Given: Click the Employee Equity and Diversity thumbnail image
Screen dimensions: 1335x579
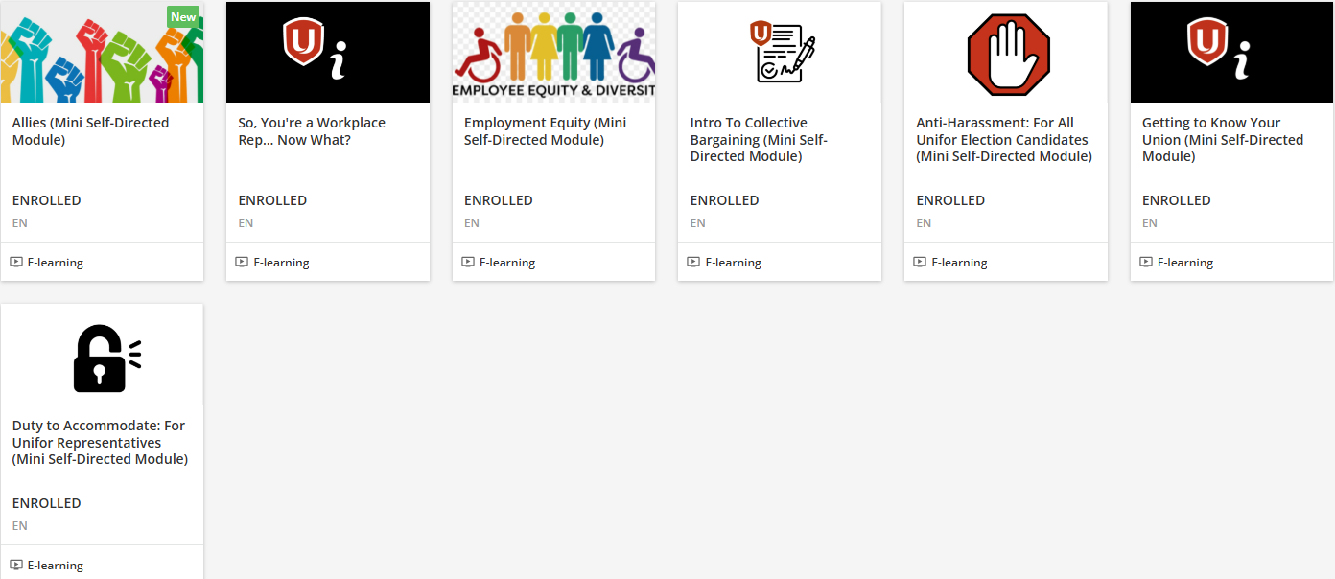Looking at the screenshot, I should point(553,52).
